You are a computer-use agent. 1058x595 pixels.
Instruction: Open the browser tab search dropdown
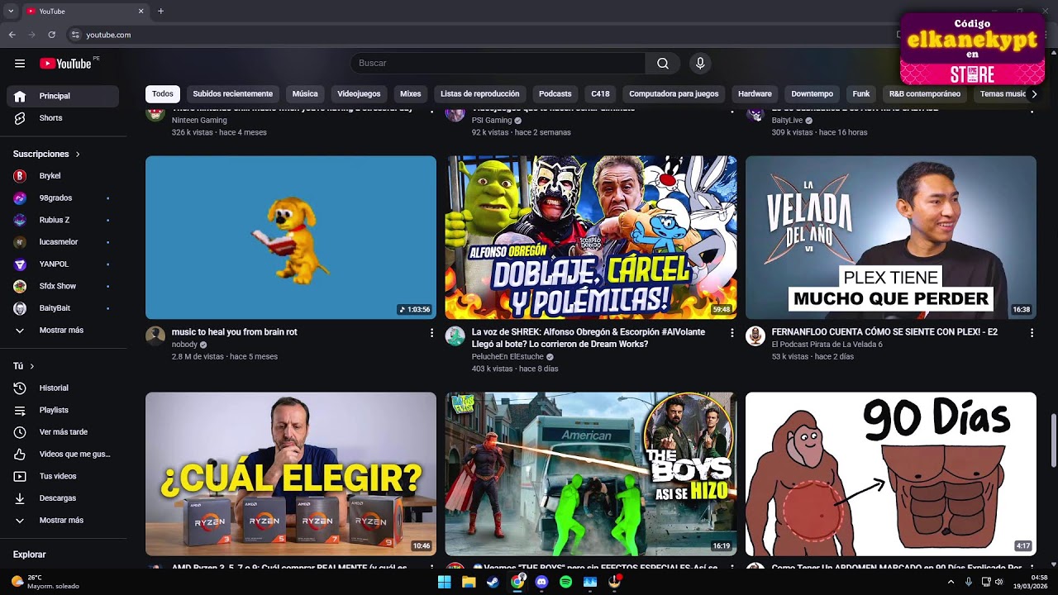tap(12, 12)
